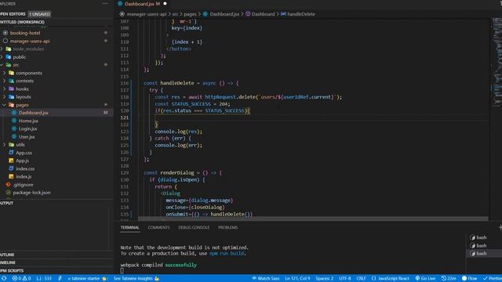Open Dashboard.jsx in the file tree
The image size is (502, 282).
click(33, 113)
